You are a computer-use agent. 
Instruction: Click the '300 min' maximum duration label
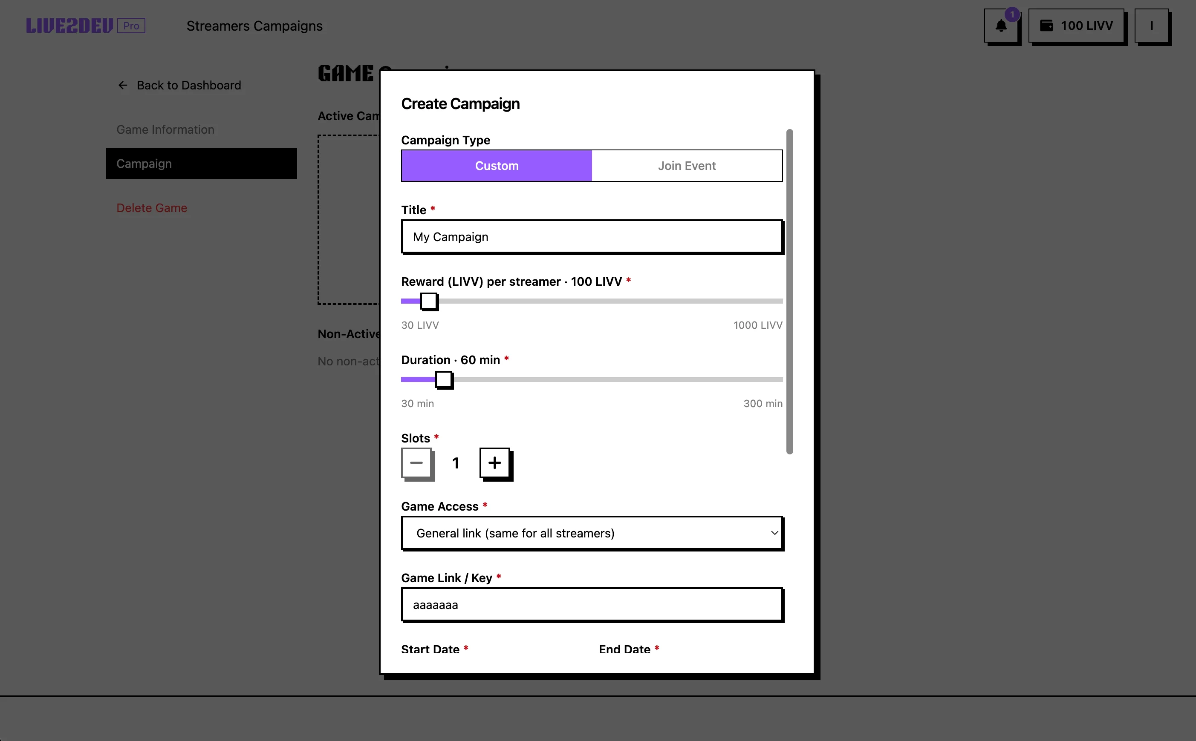point(763,403)
